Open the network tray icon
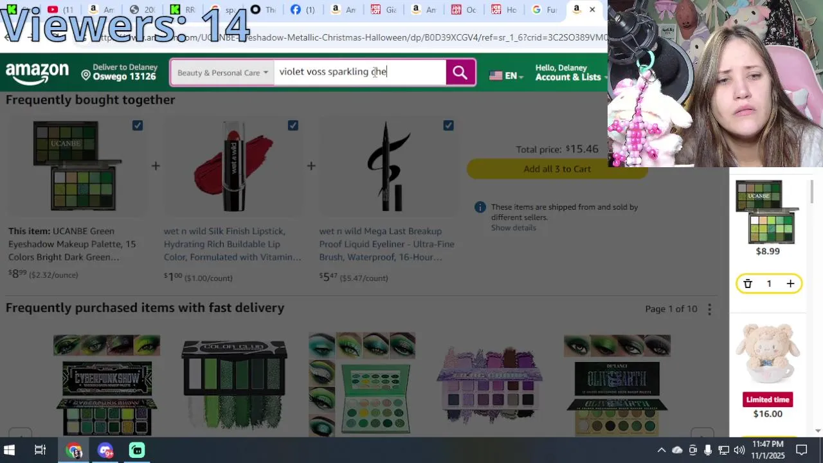Viewport: 823px width, 463px height. pos(723,450)
